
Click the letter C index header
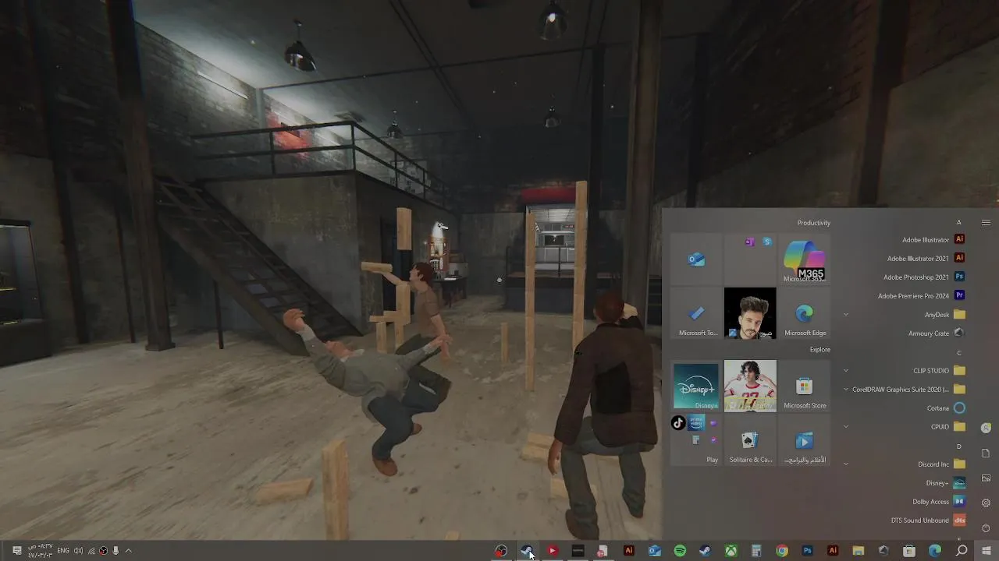point(959,353)
